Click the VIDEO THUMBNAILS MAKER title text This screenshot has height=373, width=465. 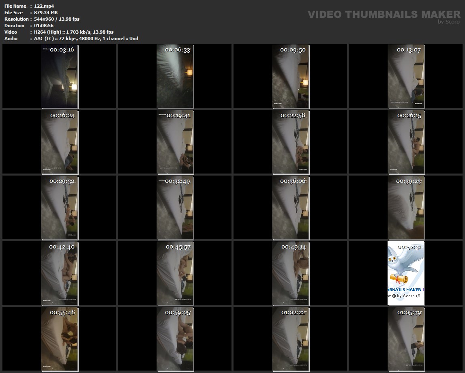coord(384,14)
